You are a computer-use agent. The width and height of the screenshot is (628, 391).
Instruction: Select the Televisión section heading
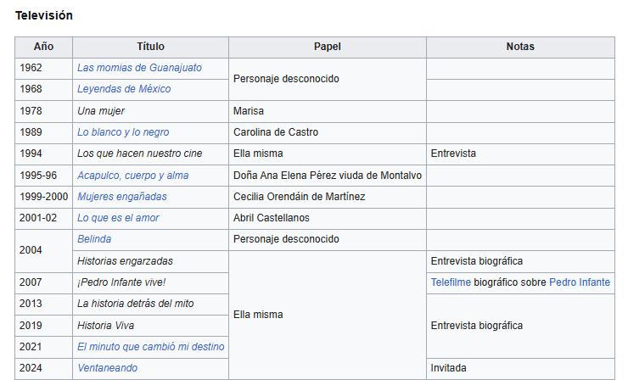click(44, 15)
